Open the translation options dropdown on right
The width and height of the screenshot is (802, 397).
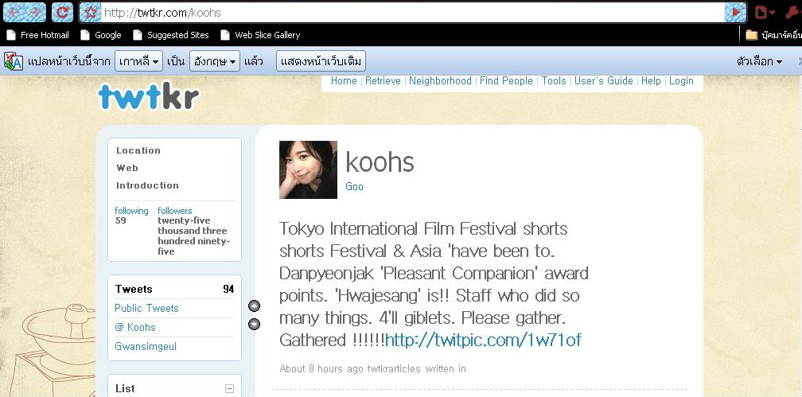coord(760,61)
